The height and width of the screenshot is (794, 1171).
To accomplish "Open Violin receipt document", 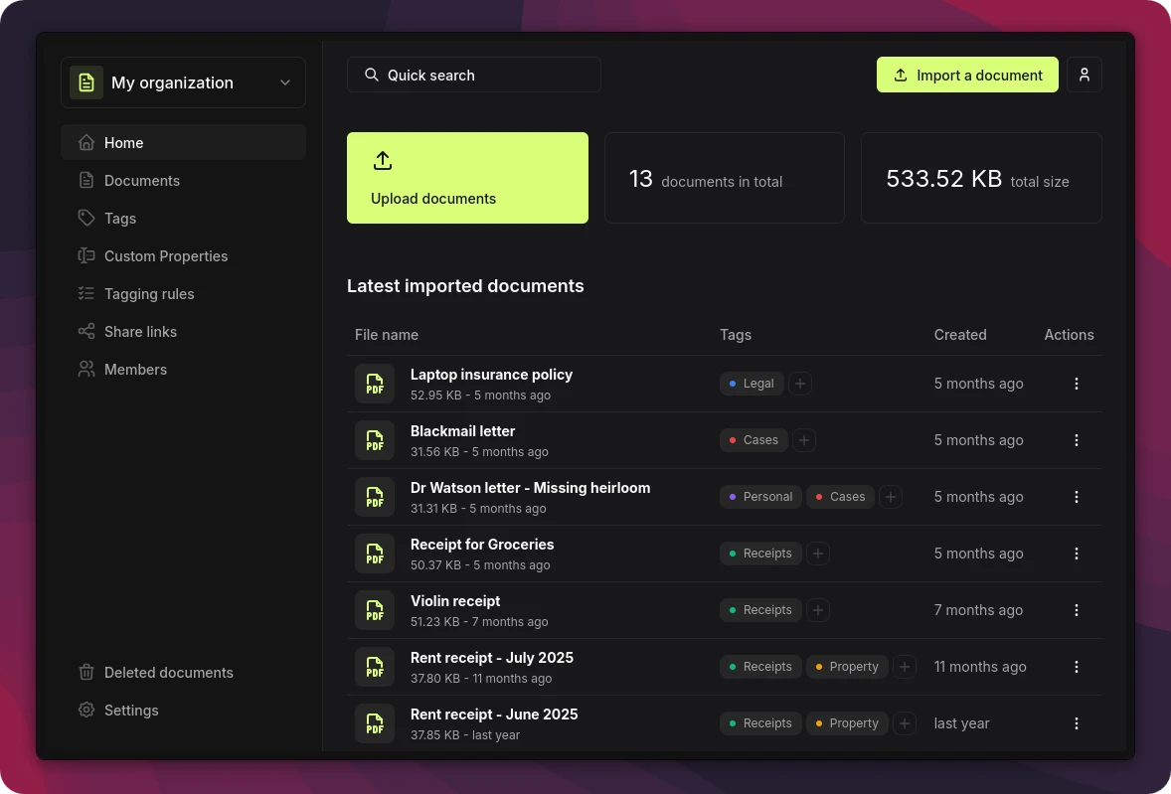I will coord(455,601).
